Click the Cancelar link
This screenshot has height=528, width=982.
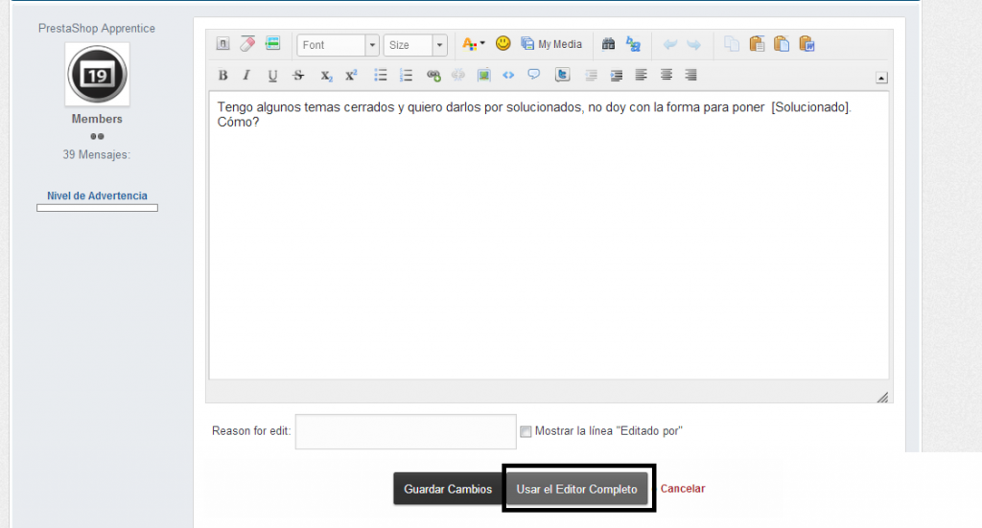[683, 489]
